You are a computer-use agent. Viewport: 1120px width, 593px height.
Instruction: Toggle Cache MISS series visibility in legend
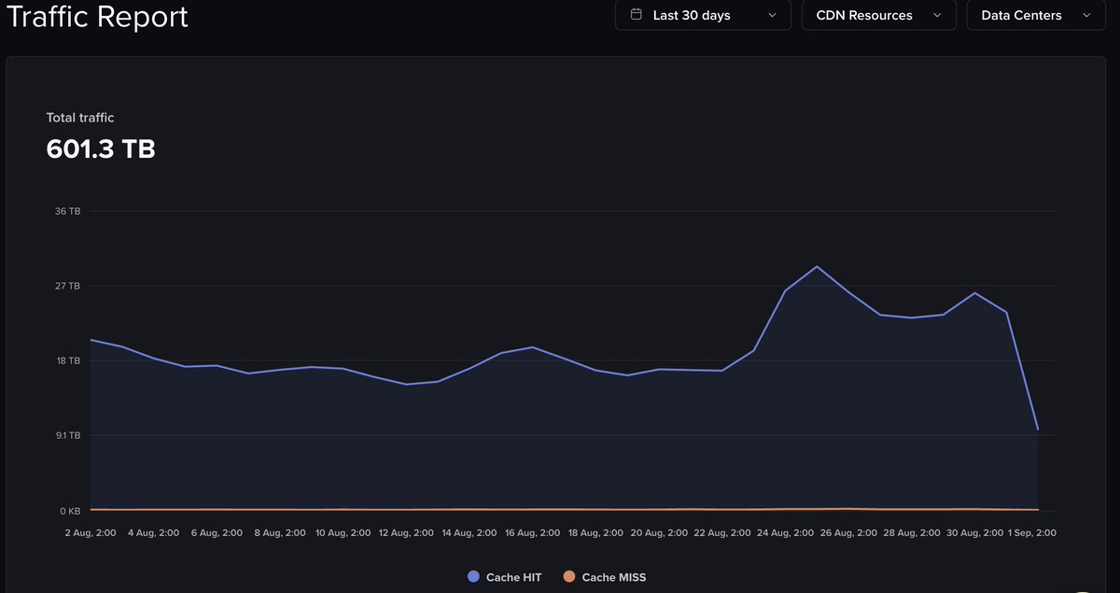(x=604, y=577)
